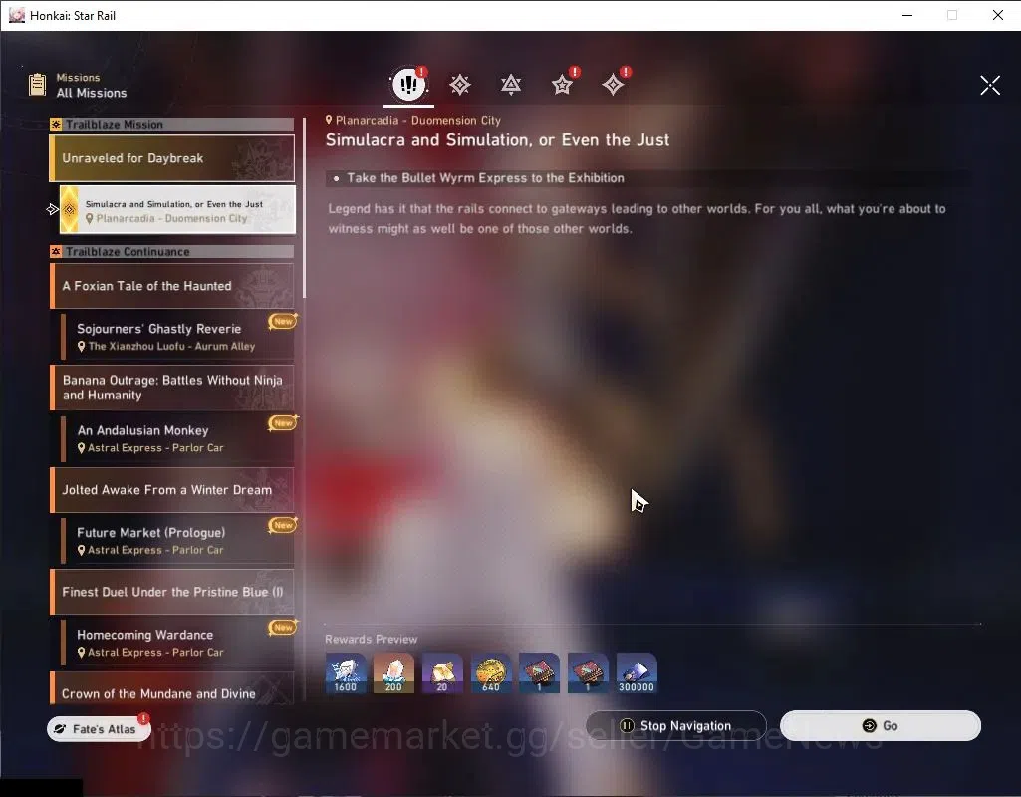Viewport: 1021px width, 797px height.
Task: Select Simulacra and Simulation sub-mission entry
Action: (x=177, y=209)
